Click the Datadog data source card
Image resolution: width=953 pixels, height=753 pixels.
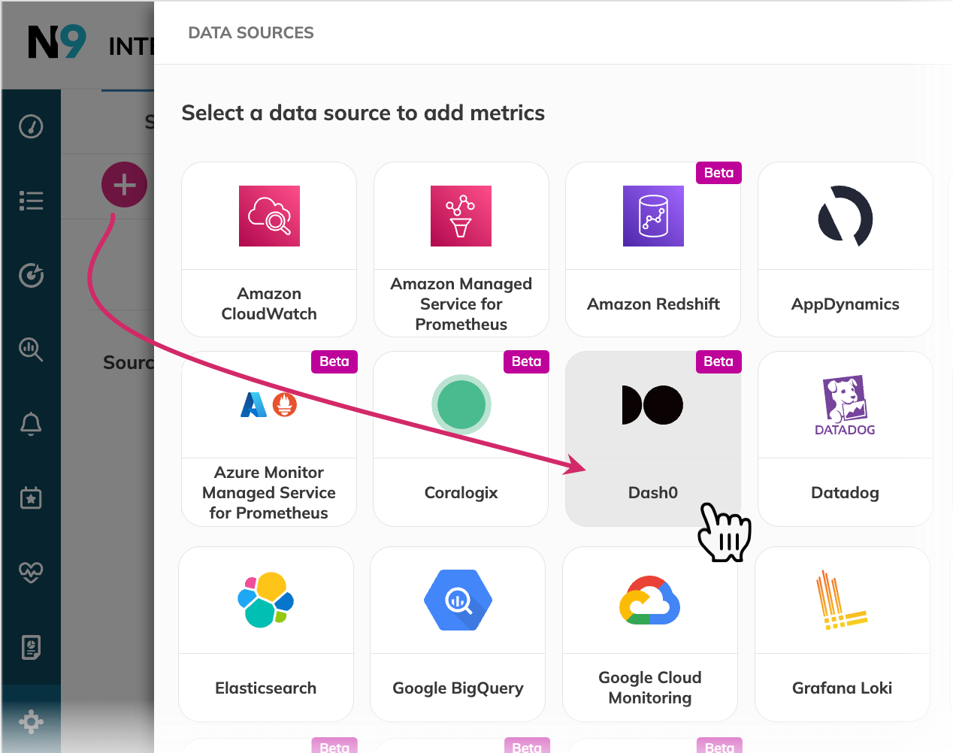point(845,439)
